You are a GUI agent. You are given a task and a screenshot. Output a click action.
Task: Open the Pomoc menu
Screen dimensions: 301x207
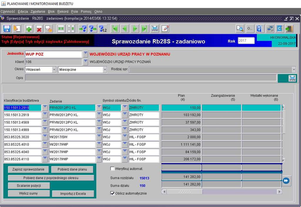(x=86, y=11)
